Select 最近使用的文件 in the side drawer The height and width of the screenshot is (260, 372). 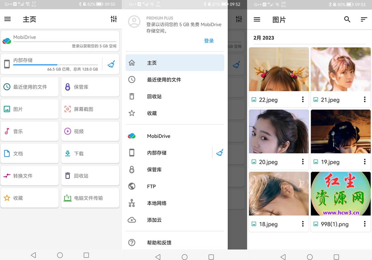[164, 80]
